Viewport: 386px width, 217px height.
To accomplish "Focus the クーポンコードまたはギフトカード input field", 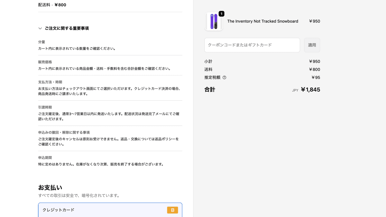I will tap(252, 45).
